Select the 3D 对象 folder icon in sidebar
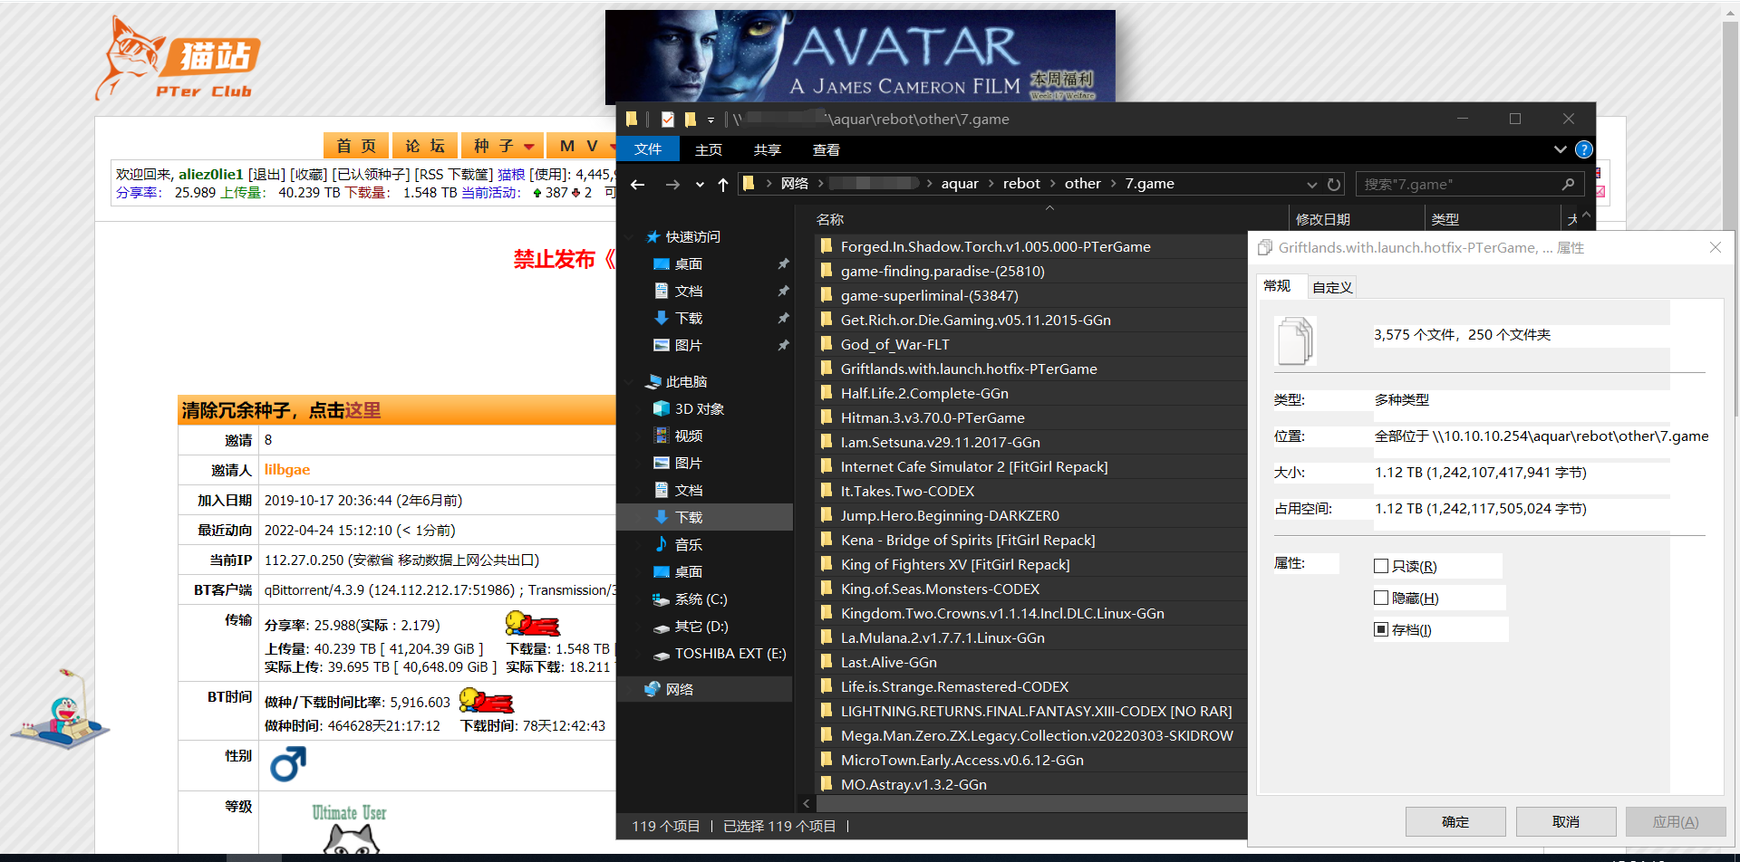The height and width of the screenshot is (862, 1740). tap(662, 408)
